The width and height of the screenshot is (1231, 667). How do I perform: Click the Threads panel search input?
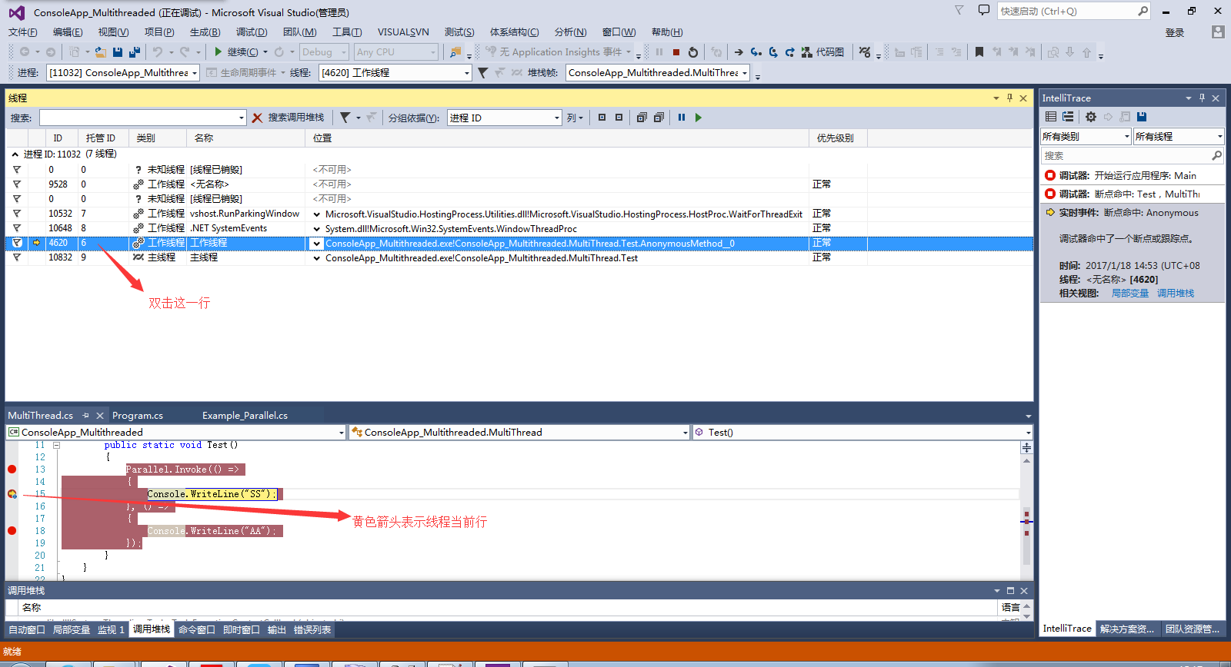pyautogui.click(x=143, y=118)
